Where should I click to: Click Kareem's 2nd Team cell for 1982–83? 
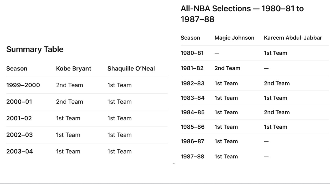coord(277,83)
